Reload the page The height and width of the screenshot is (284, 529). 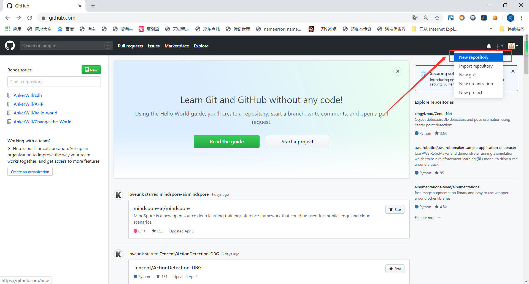30,18
